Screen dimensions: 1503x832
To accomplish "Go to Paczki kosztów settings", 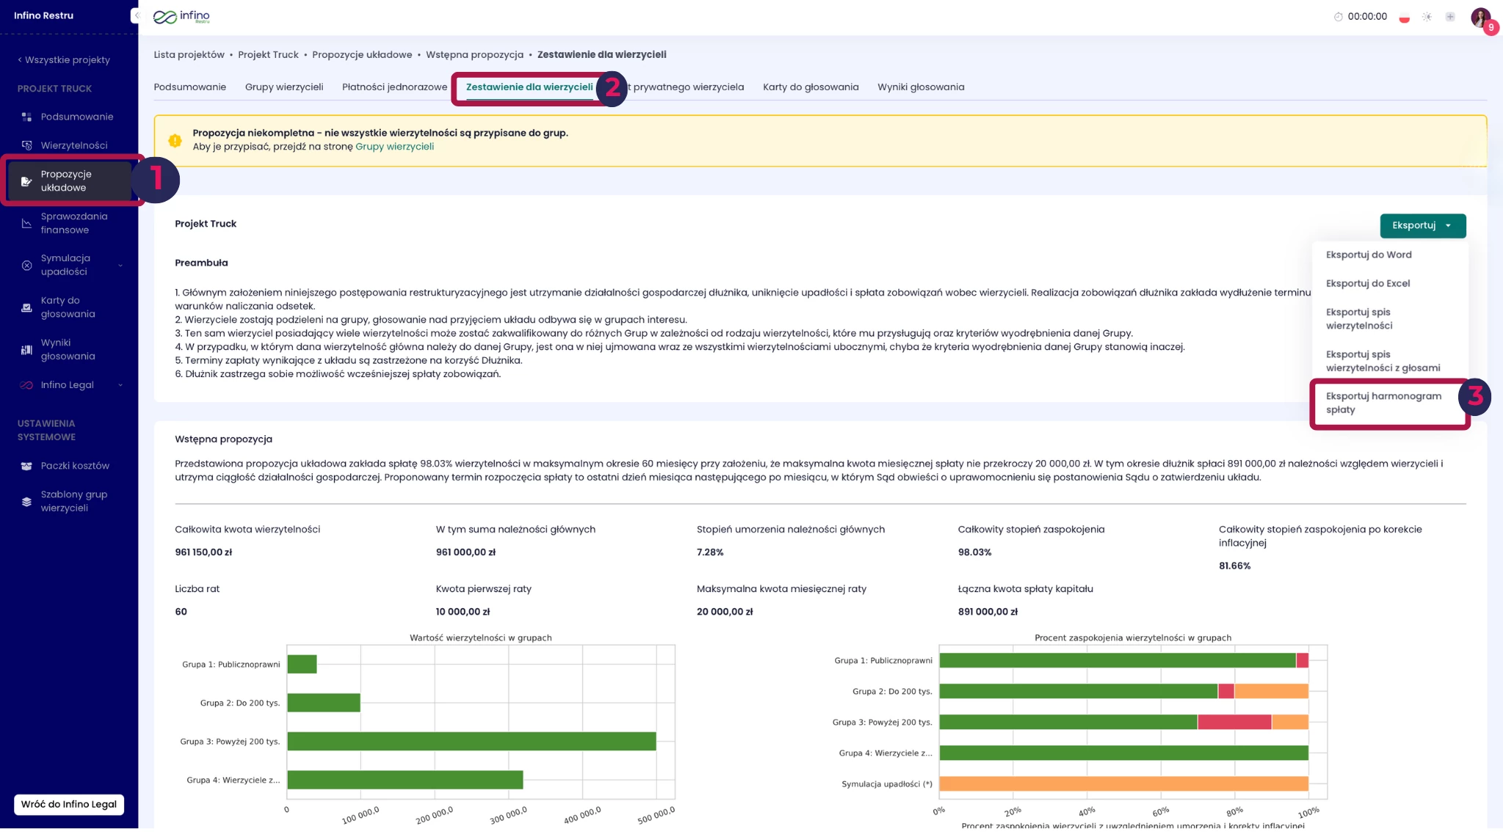I will [74, 466].
